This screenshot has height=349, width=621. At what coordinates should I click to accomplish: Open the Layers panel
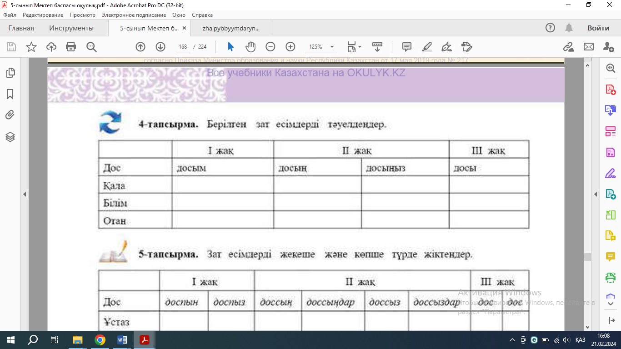pyautogui.click(x=10, y=137)
